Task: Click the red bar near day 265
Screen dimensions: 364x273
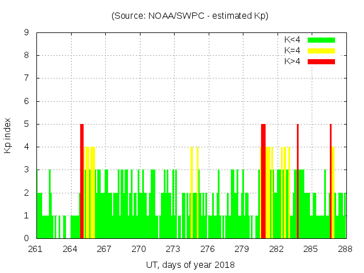Action: 82,181
